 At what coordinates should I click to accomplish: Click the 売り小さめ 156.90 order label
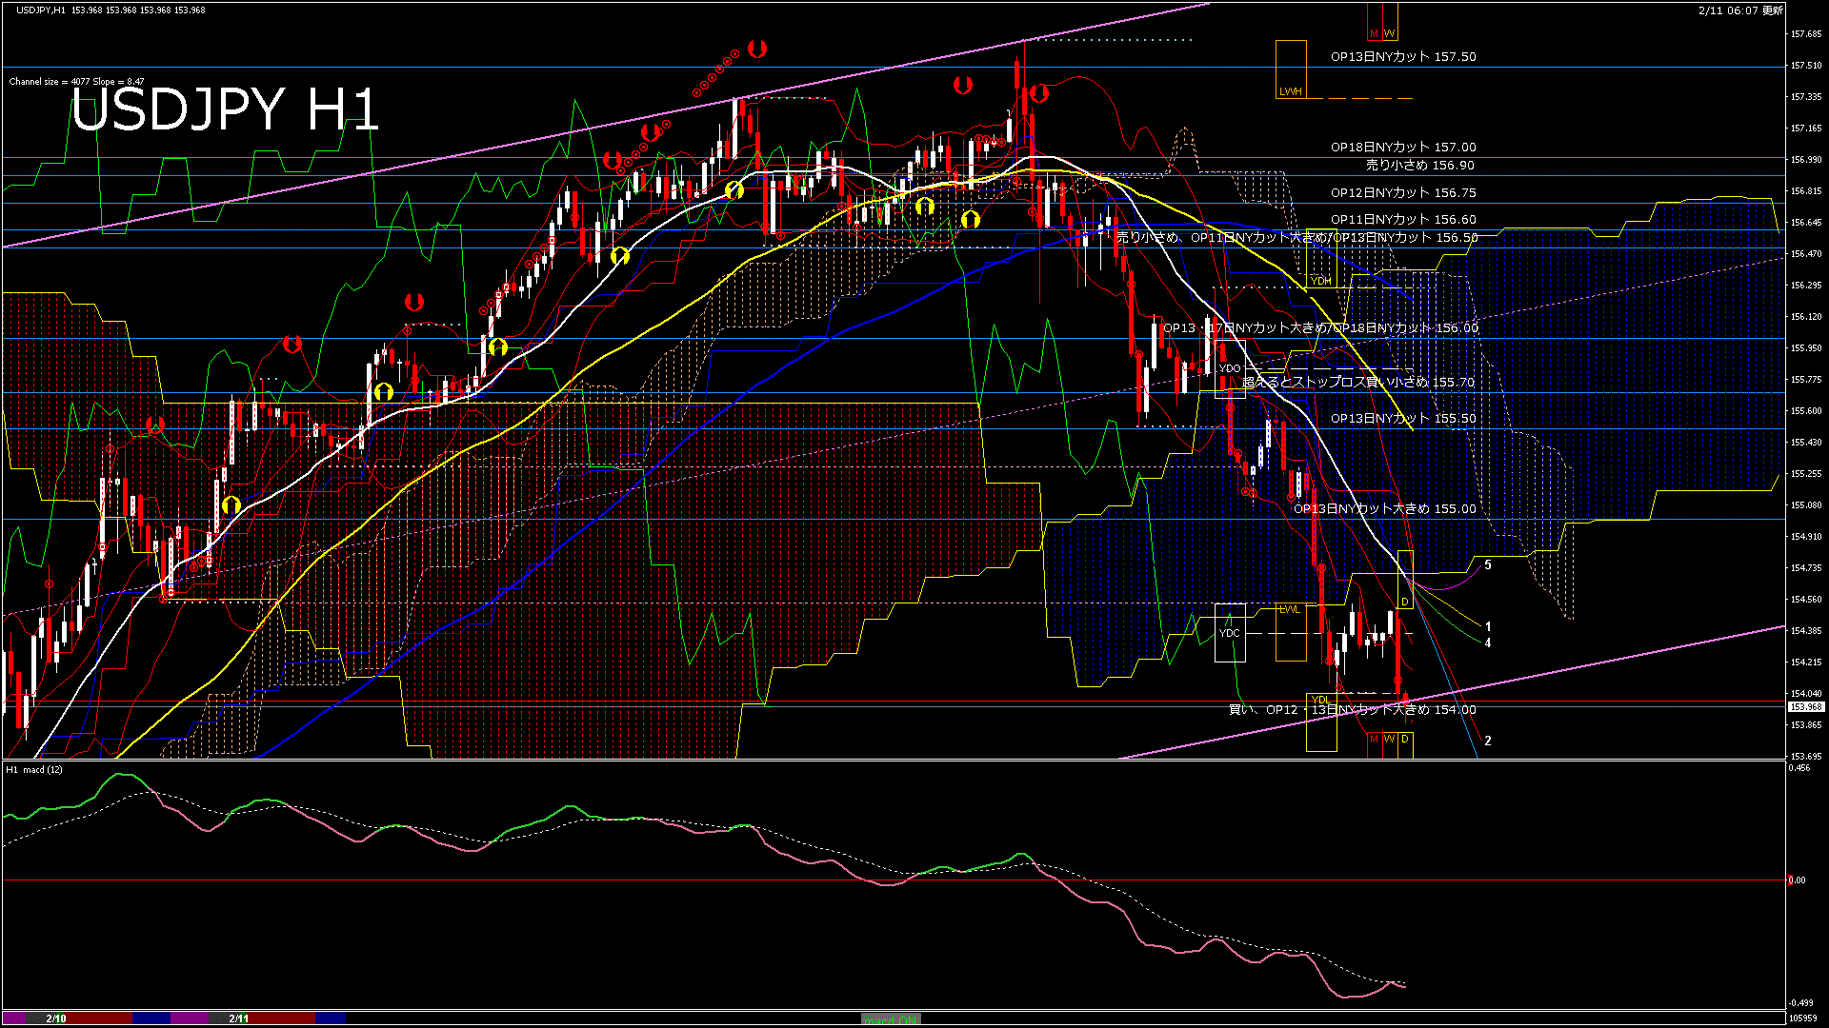pos(1419,166)
